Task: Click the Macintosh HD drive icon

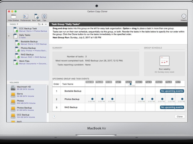Action: pos(13,88)
